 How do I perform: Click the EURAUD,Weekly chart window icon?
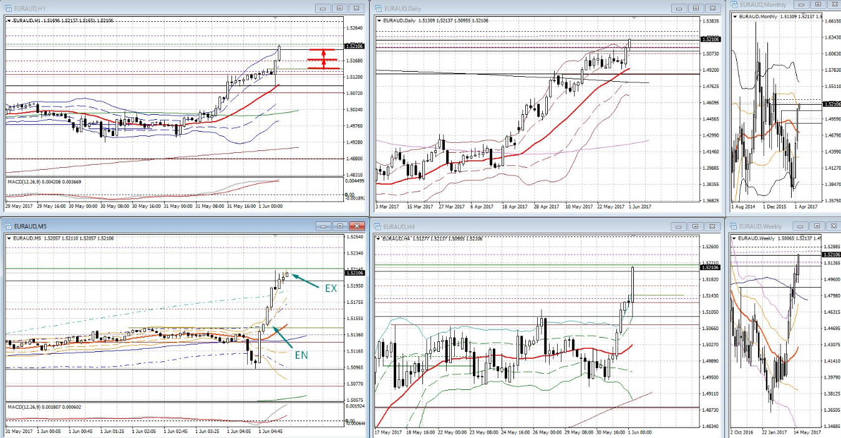coord(734,226)
